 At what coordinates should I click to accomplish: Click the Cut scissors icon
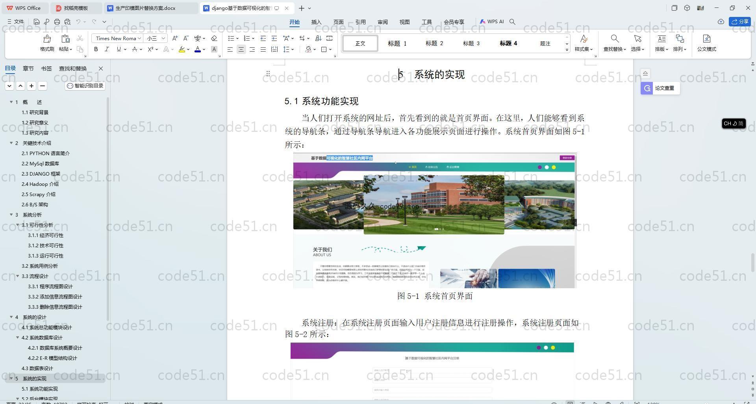pos(80,38)
